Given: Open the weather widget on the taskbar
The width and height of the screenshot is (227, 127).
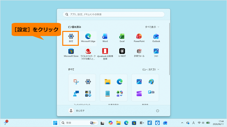Looking at the screenshot, I should (6, 122).
